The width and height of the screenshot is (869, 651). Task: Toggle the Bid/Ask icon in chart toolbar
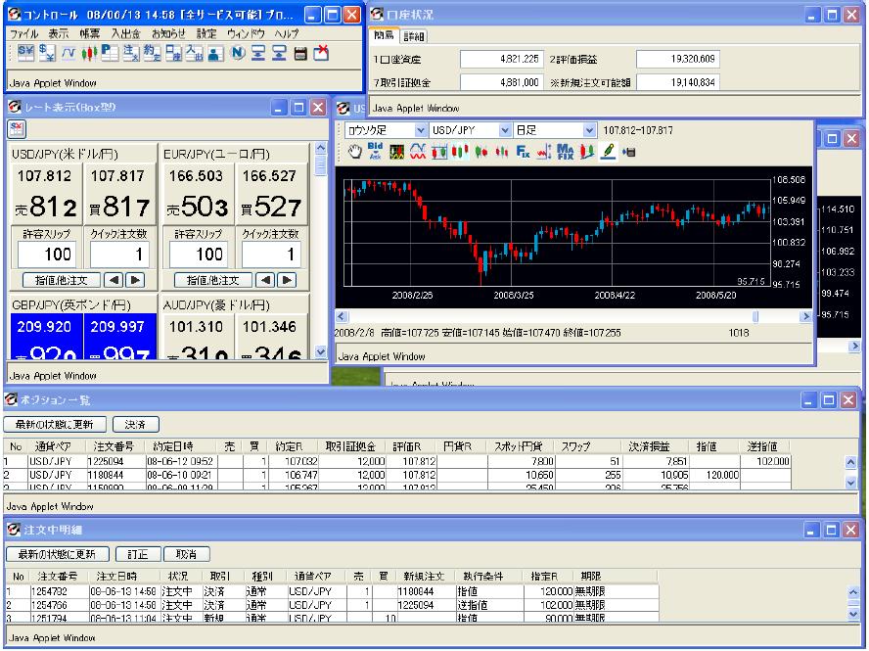[376, 152]
